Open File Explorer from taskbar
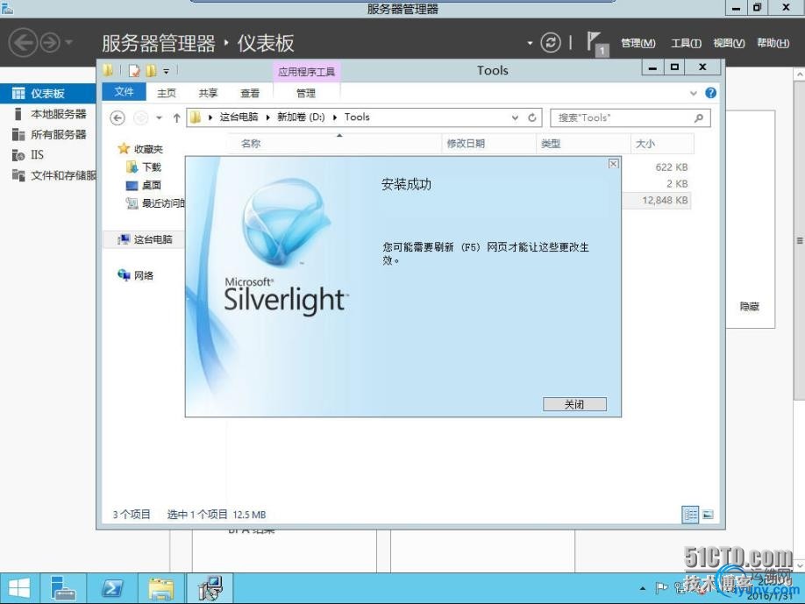Image resolution: width=805 pixels, height=604 pixels. pyautogui.click(x=161, y=588)
